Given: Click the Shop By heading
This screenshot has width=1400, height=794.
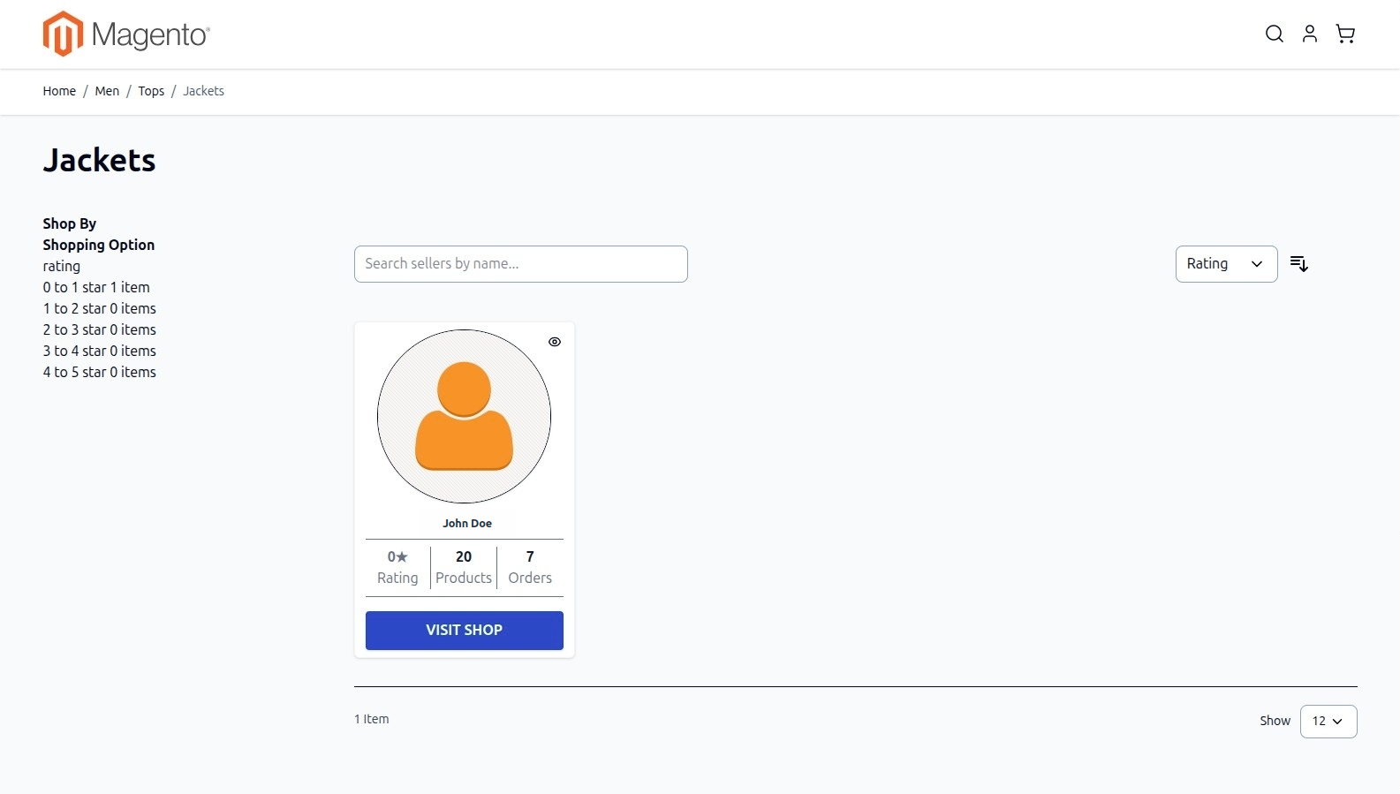Looking at the screenshot, I should coord(69,223).
